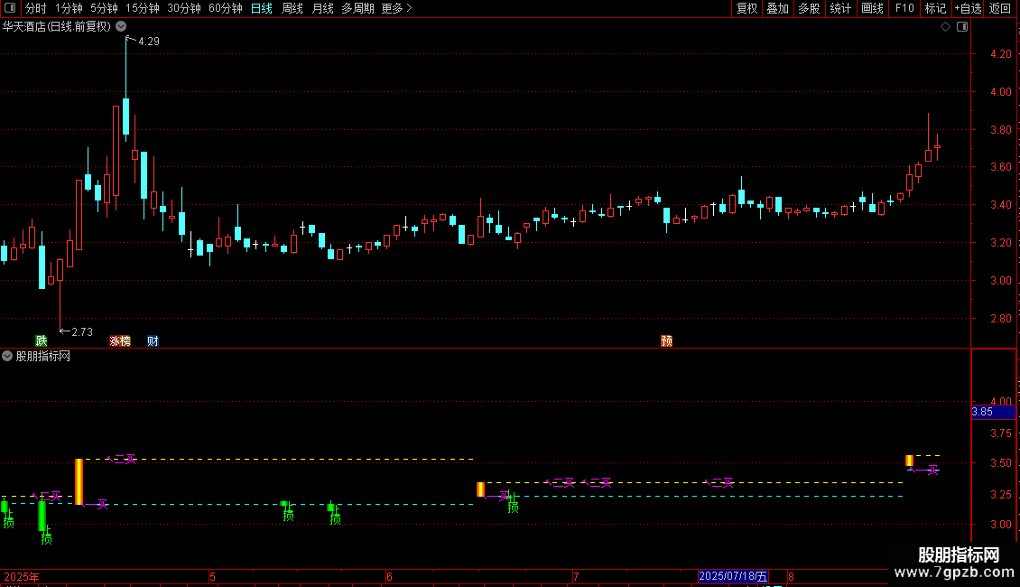Click the 3.85 indicator value box
Screen dimensions: 1020x587
[993, 412]
